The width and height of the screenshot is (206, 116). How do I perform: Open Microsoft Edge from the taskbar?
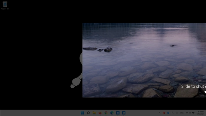coord(112,113)
